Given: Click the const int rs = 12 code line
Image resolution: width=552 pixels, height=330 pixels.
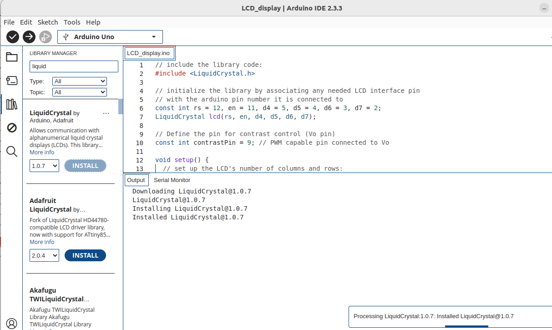Looking at the screenshot, I should coord(268,108).
